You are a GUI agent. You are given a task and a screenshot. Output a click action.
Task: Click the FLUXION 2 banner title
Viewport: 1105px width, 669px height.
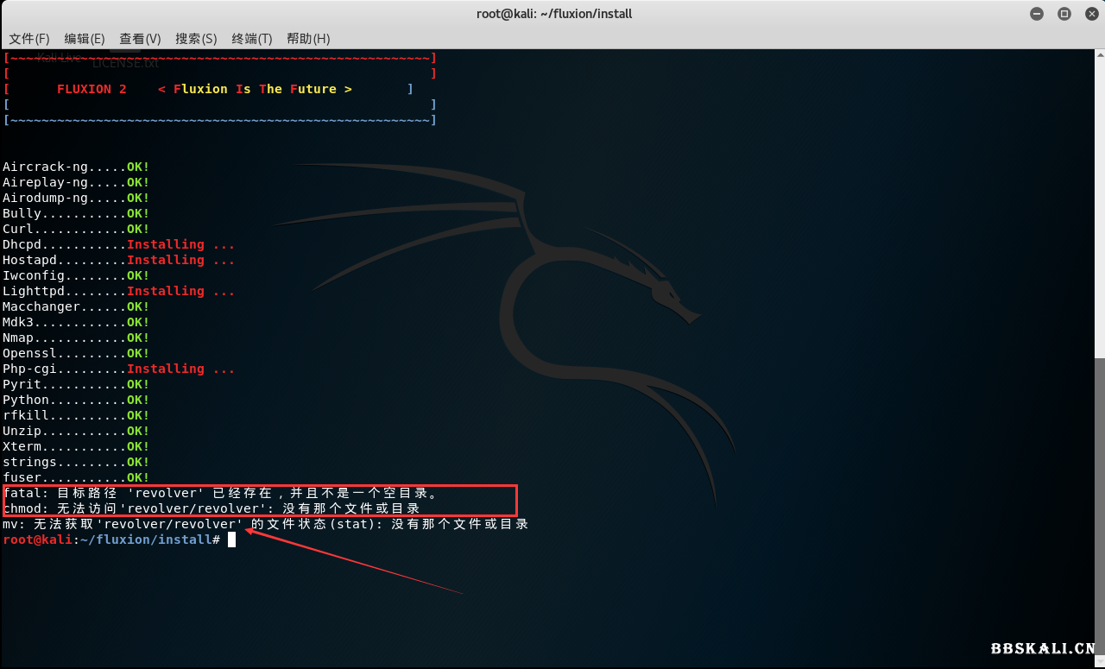(92, 89)
